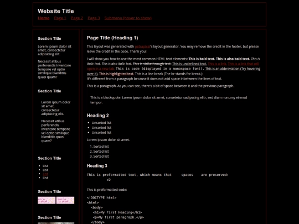Click the highlighted text sample
The image size is (299, 224).
click(x=116, y=74)
